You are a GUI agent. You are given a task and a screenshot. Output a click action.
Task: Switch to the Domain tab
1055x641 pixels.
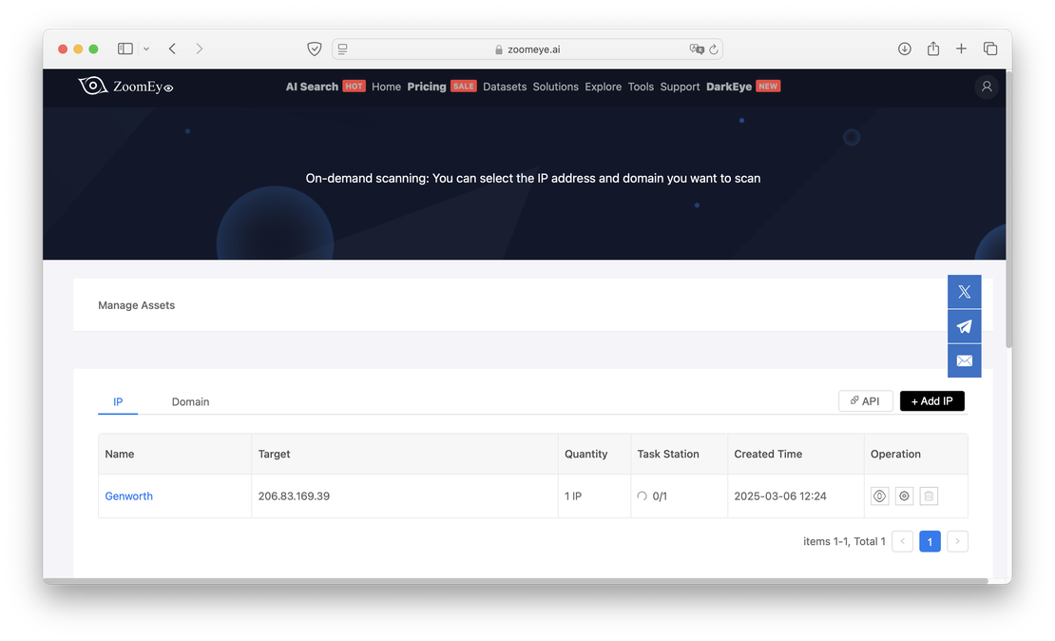[190, 401]
